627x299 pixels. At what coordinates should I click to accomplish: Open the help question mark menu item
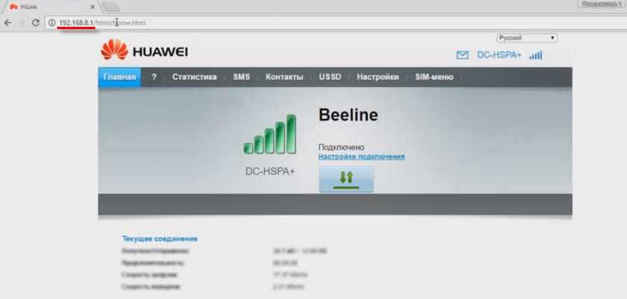(154, 77)
